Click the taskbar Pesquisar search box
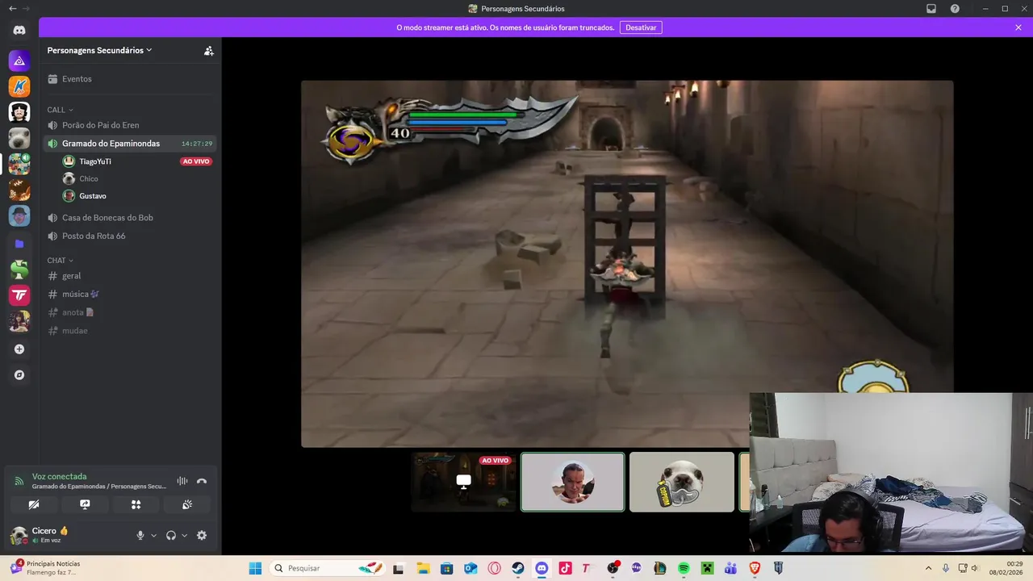 (x=328, y=568)
